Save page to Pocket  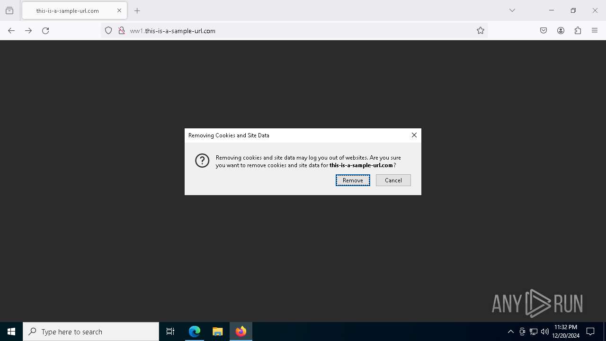pos(544,31)
